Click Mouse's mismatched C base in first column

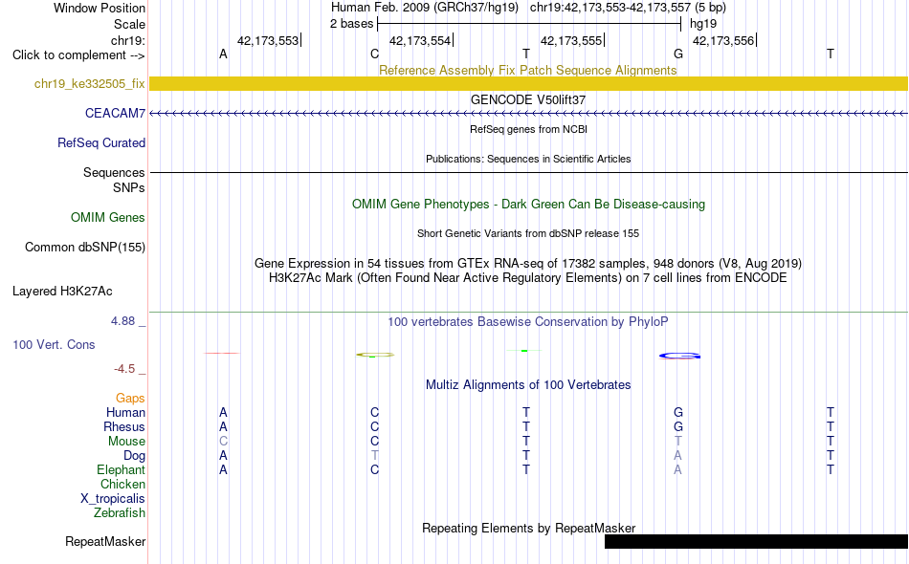pos(223,442)
